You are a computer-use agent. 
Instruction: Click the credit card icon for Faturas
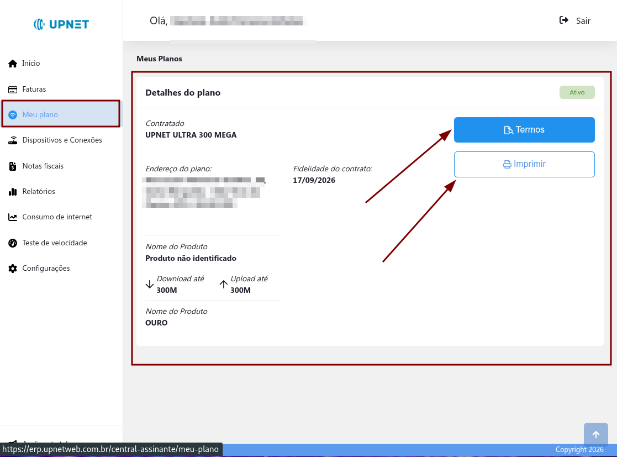tap(13, 90)
